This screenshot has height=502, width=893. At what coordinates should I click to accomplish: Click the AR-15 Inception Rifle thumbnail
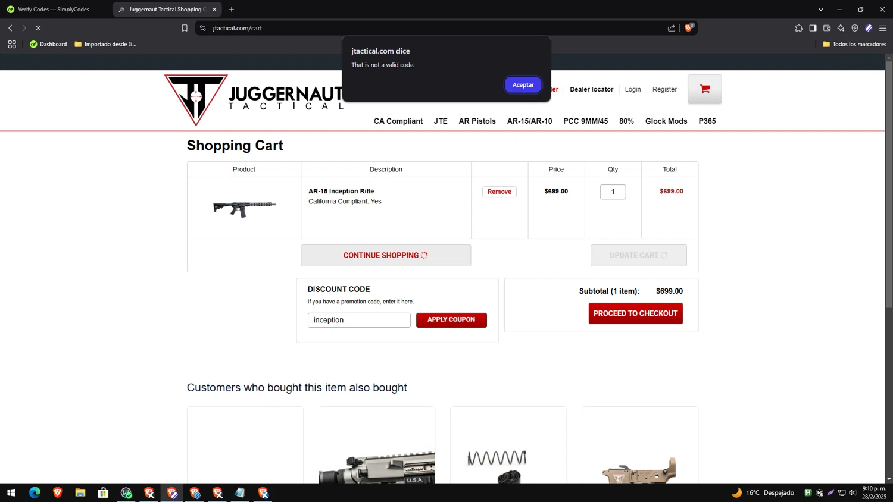[245, 209]
